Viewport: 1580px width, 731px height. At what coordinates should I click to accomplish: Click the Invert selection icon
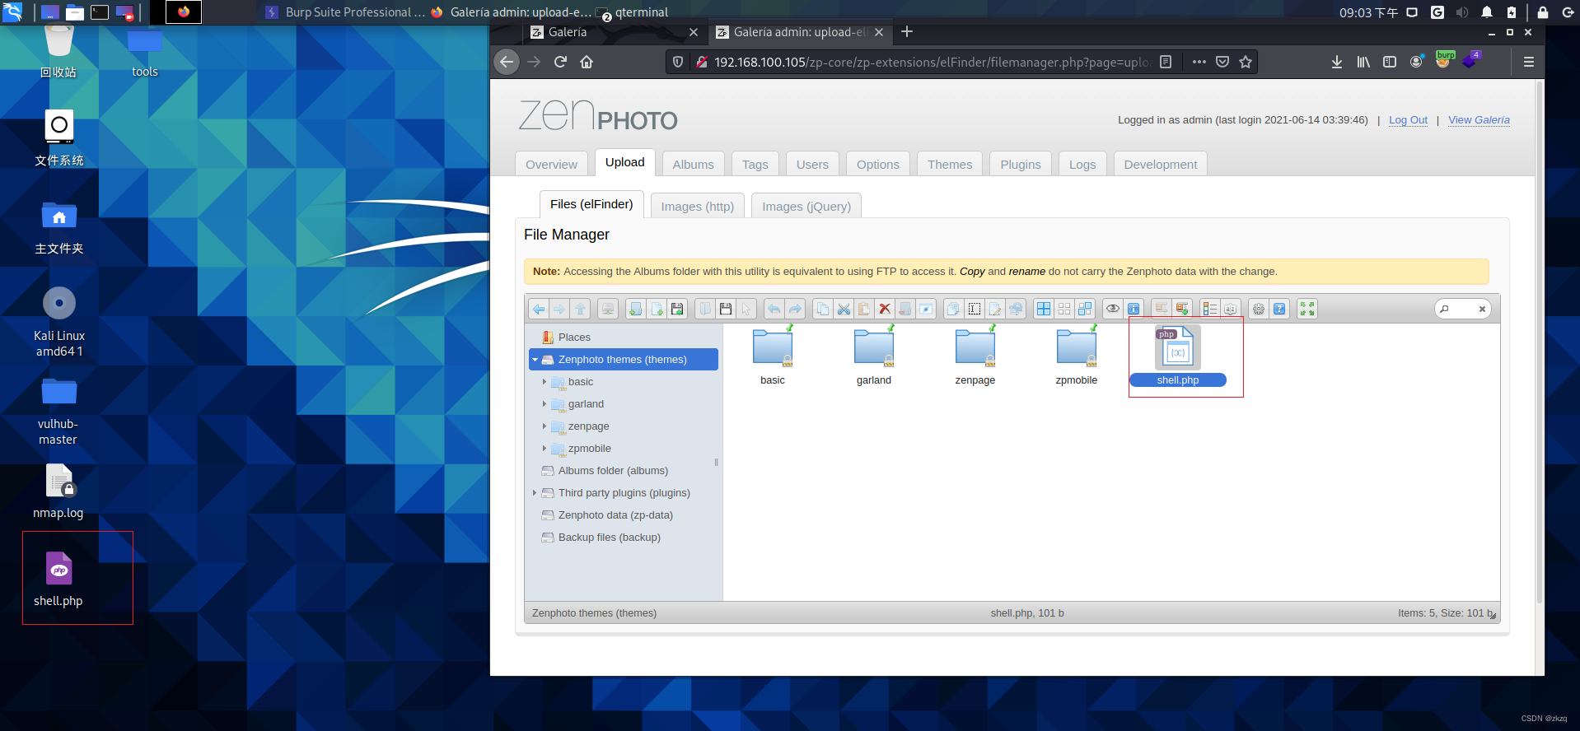(x=1085, y=309)
